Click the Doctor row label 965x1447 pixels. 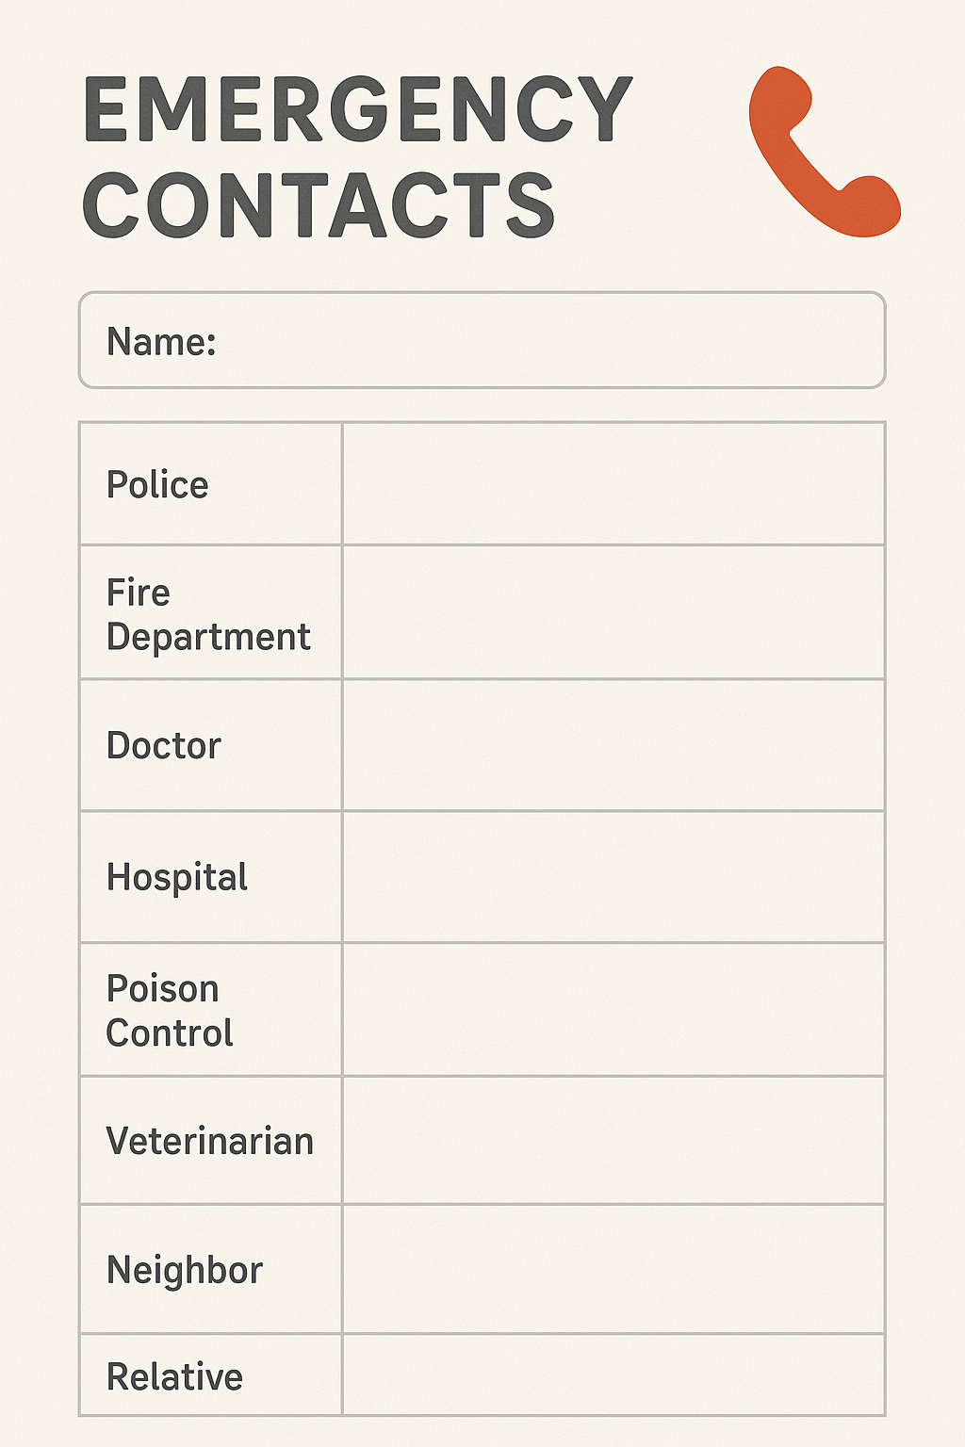coord(163,745)
